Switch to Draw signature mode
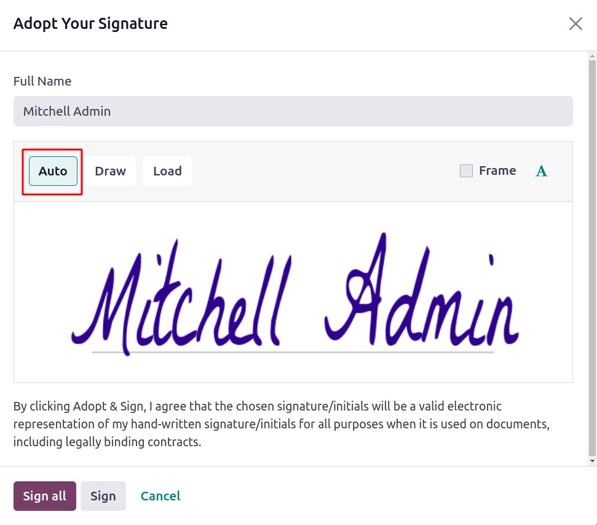597x525 pixels. pyautogui.click(x=111, y=171)
